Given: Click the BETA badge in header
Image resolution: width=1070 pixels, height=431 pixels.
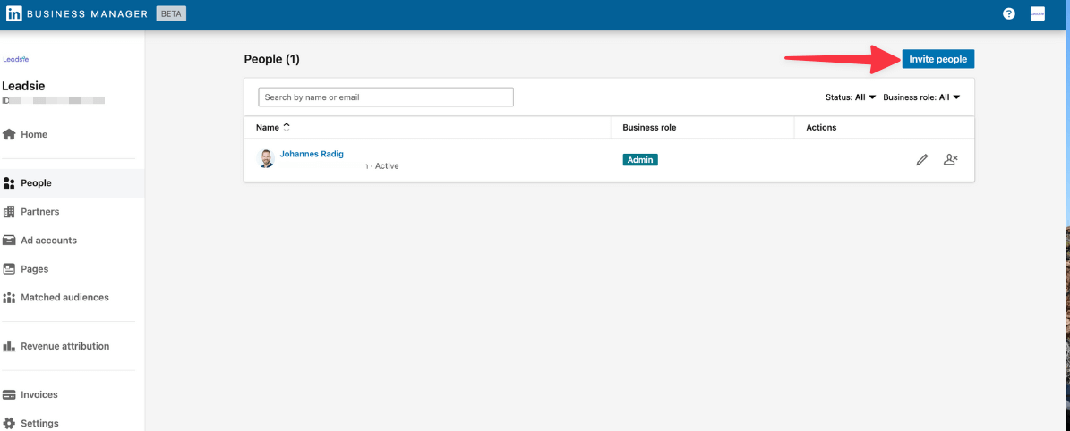Looking at the screenshot, I should tap(171, 13).
